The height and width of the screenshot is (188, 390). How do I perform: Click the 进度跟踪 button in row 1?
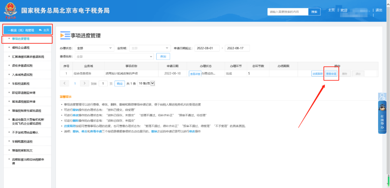point(317,74)
